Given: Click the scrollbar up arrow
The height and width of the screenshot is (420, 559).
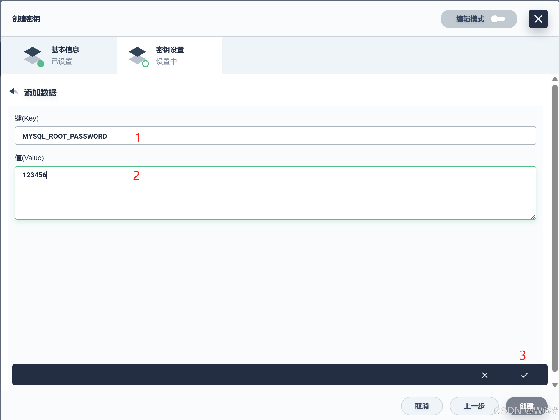Looking at the screenshot, I should (555, 79).
